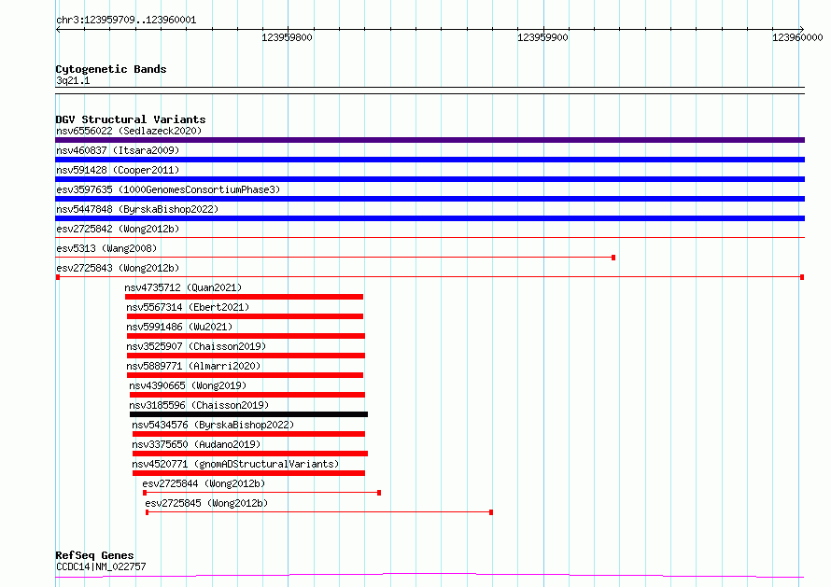831x587 pixels.
Task: Click the nsv3525907 (Chaisson2019) label
Action: click(196, 346)
